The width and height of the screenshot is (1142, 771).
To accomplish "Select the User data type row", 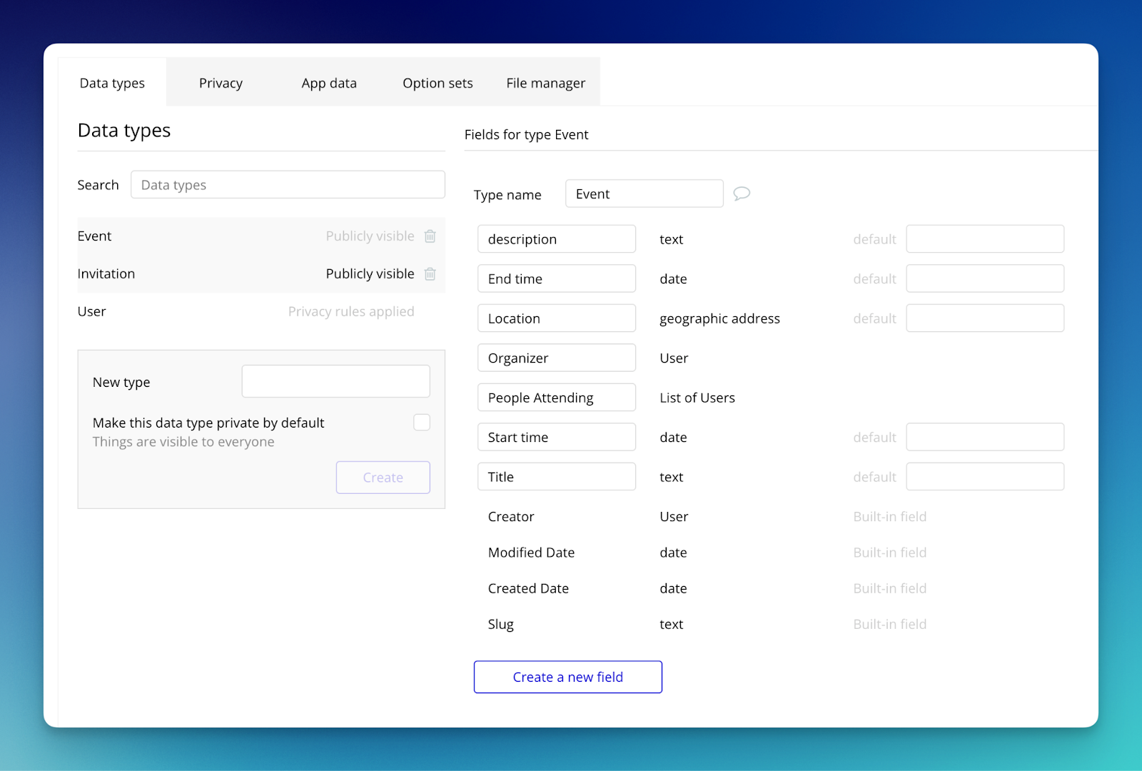I will pyautogui.click(x=261, y=312).
